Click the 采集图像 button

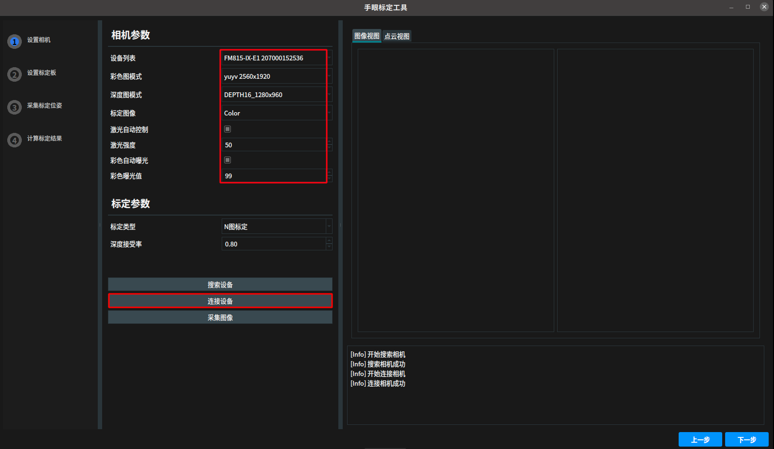[220, 318]
